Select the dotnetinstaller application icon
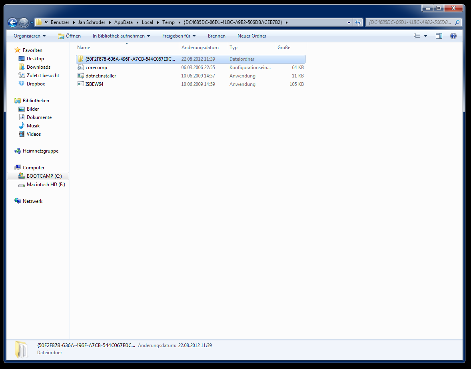The image size is (471, 369). point(80,75)
